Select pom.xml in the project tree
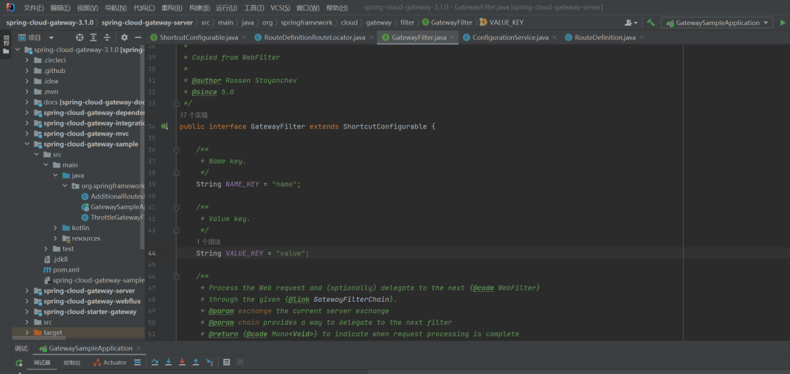The width and height of the screenshot is (790, 374). (x=66, y=270)
